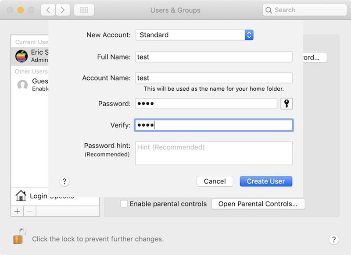The height and width of the screenshot is (255, 351).
Task: Click the Password hint text area
Action: (214, 152)
